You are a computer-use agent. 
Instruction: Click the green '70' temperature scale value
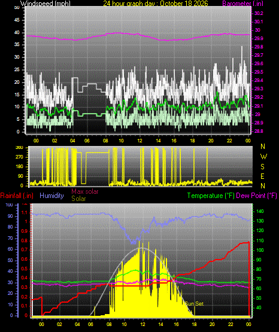pos(259,279)
